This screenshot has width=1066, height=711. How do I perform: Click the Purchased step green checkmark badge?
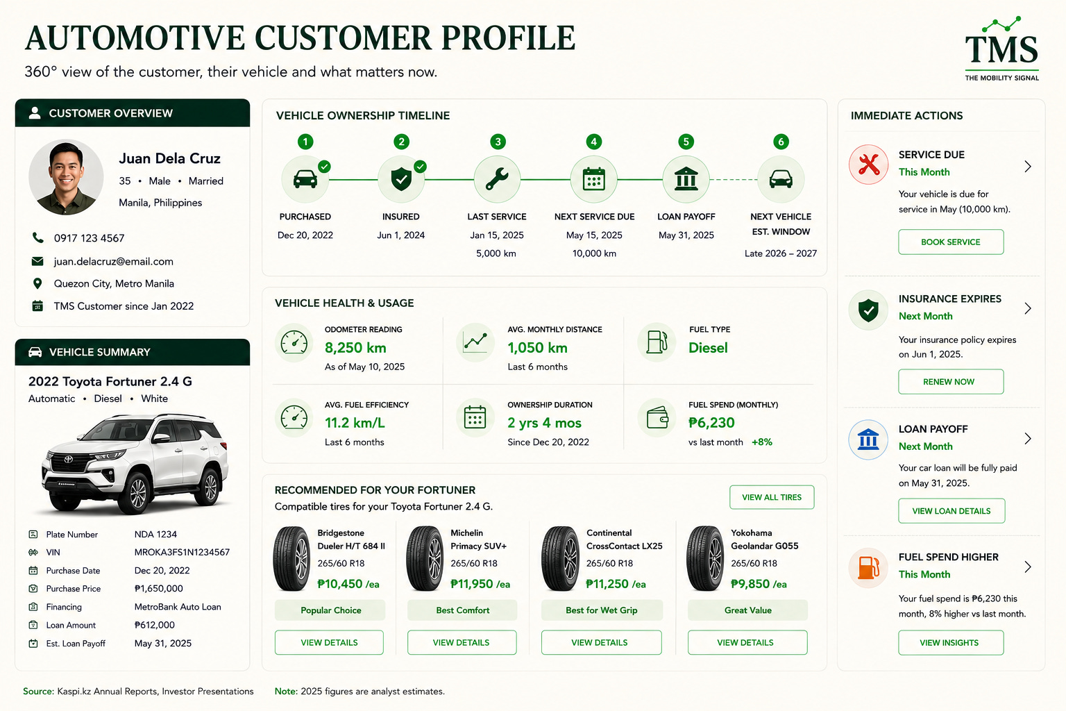(x=324, y=167)
